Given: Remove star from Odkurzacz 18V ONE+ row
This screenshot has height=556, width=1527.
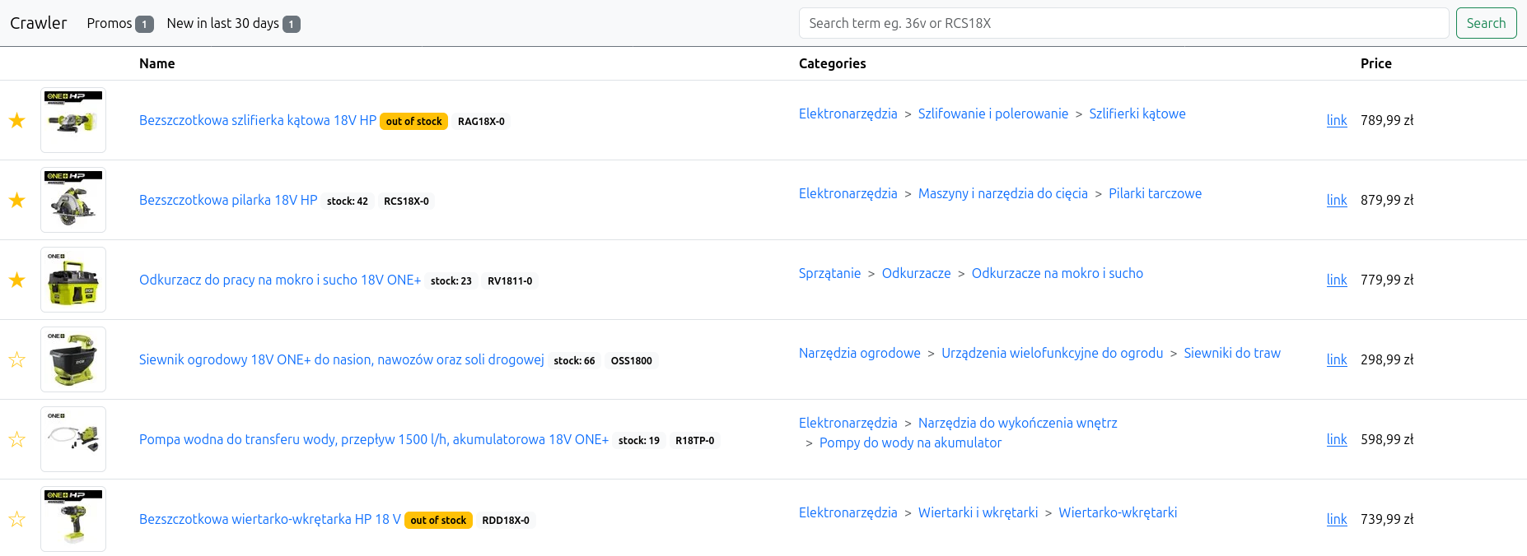Looking at the screenshot, I should (16, 280).
